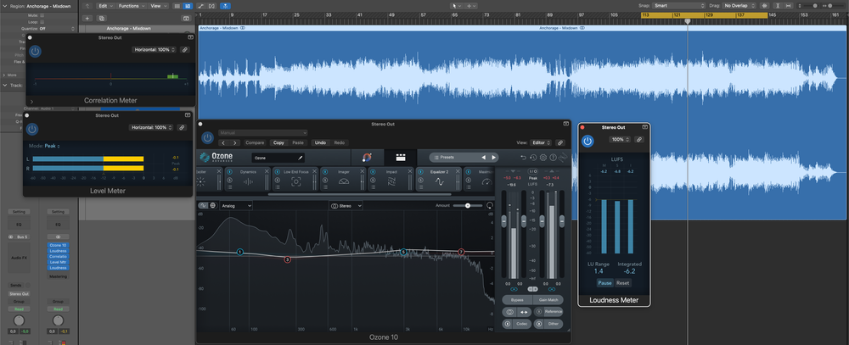Pause the Loudness Meter
This screenshot has height=345, width=849.
(604, 283)
